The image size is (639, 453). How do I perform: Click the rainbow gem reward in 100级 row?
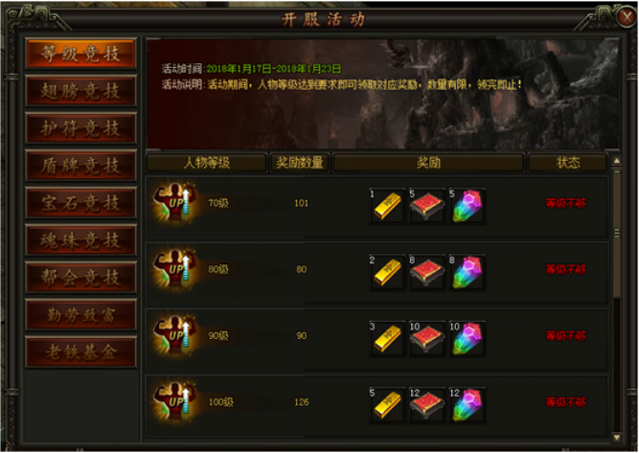[467, 405]
